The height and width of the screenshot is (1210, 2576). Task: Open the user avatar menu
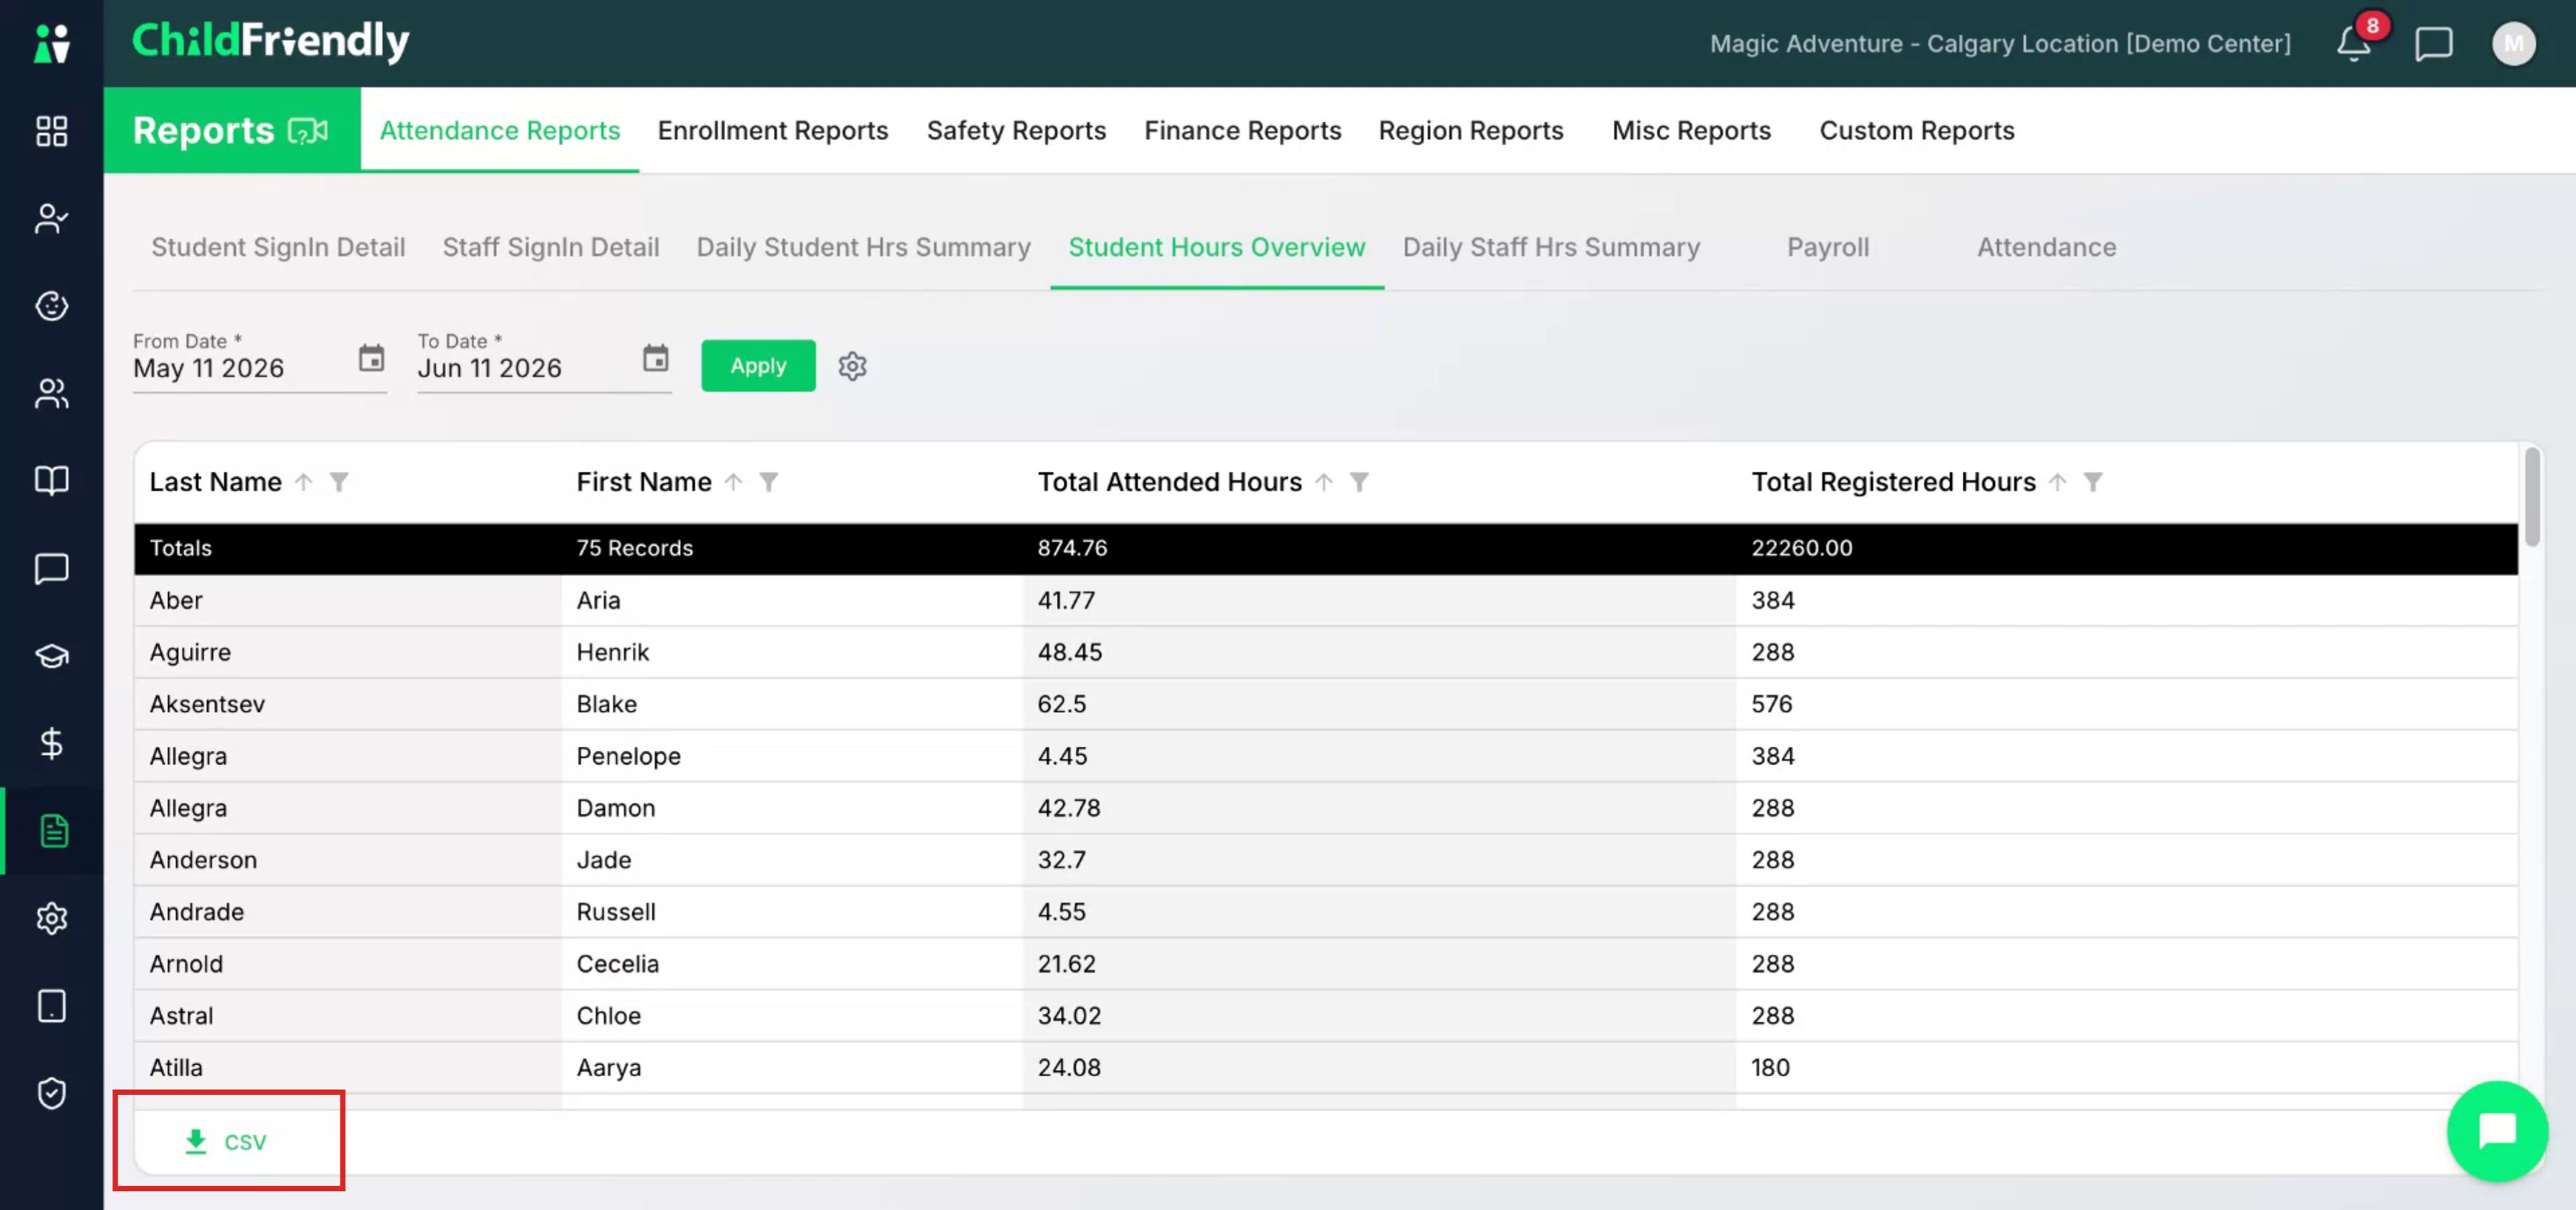click(2513, 44)
